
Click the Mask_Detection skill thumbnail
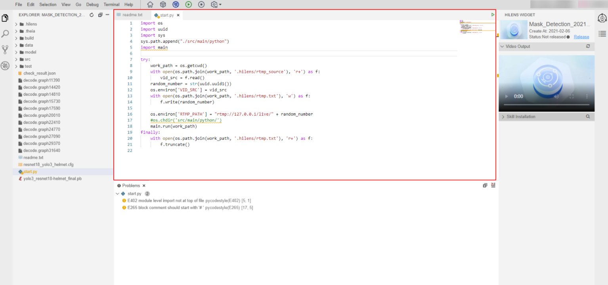pos(514,30)
